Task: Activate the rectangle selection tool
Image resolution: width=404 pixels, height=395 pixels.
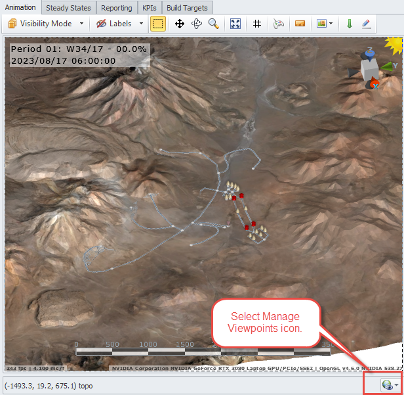Action: (x=158, y=24)
